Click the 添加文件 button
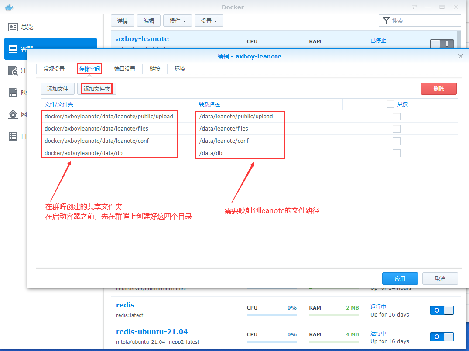This screenshot has width=469, height=351. (58, 89)
